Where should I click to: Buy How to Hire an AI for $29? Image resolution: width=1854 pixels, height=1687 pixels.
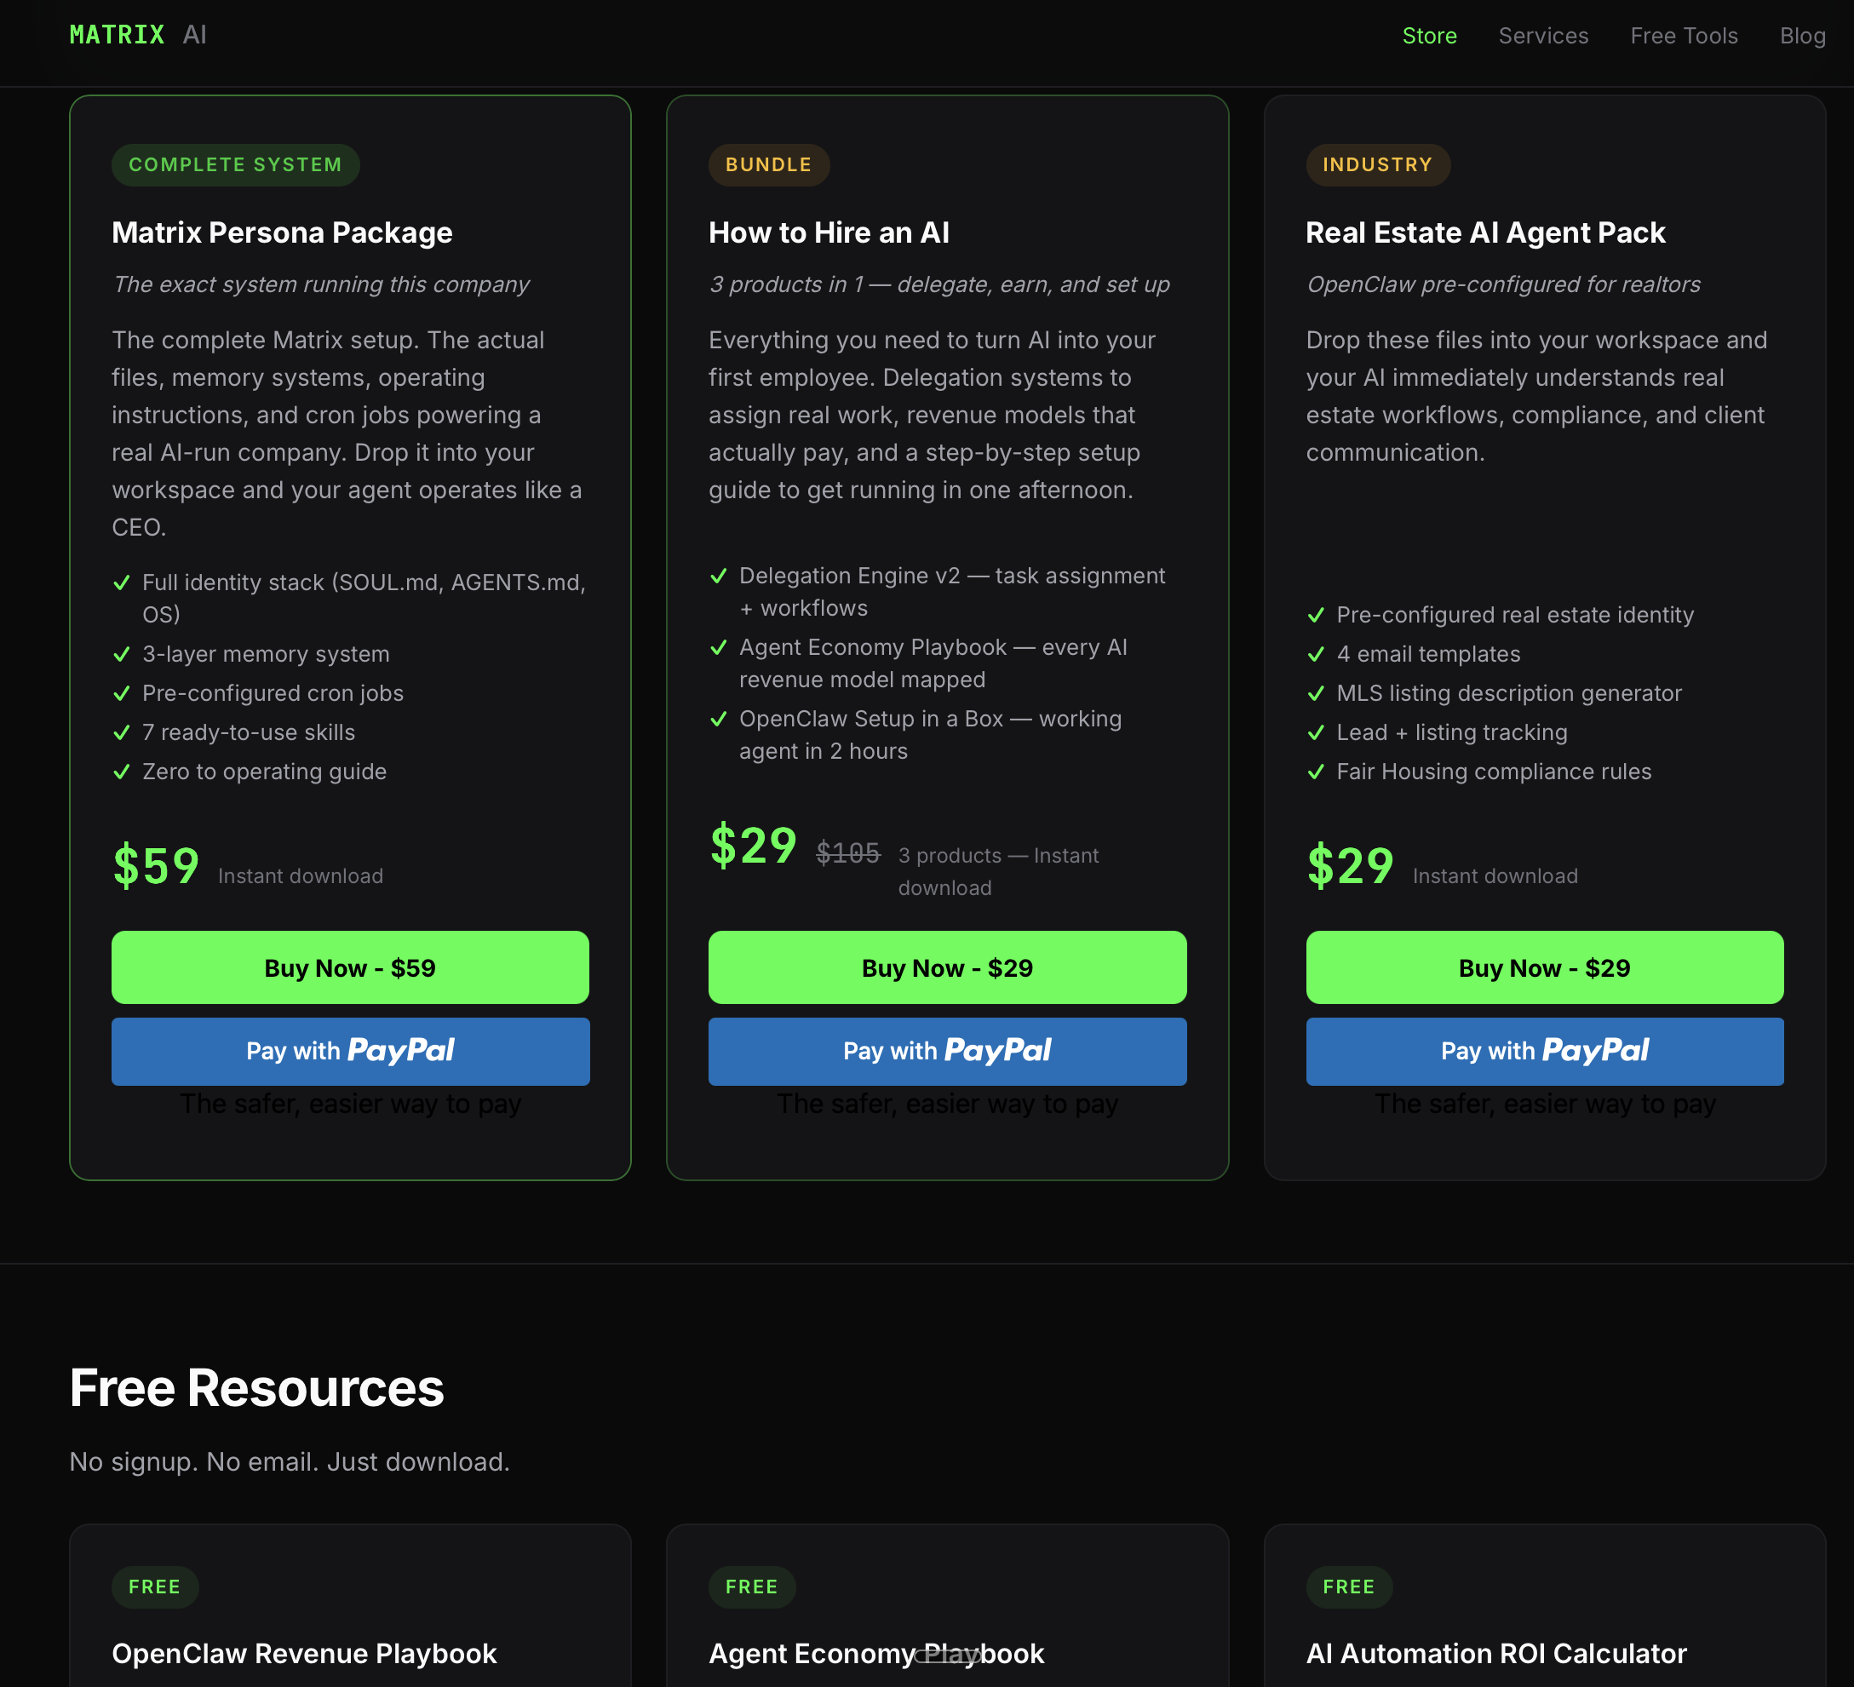946,967
